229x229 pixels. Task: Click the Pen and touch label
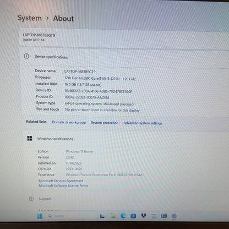pyautogui.click(x=47, y=109)
